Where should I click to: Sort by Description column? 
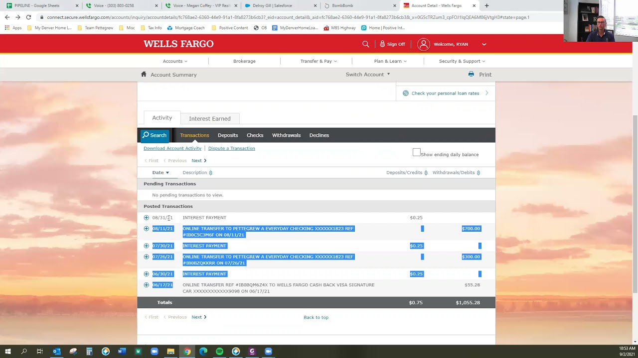pyautogui.click(x=197, y=173)
